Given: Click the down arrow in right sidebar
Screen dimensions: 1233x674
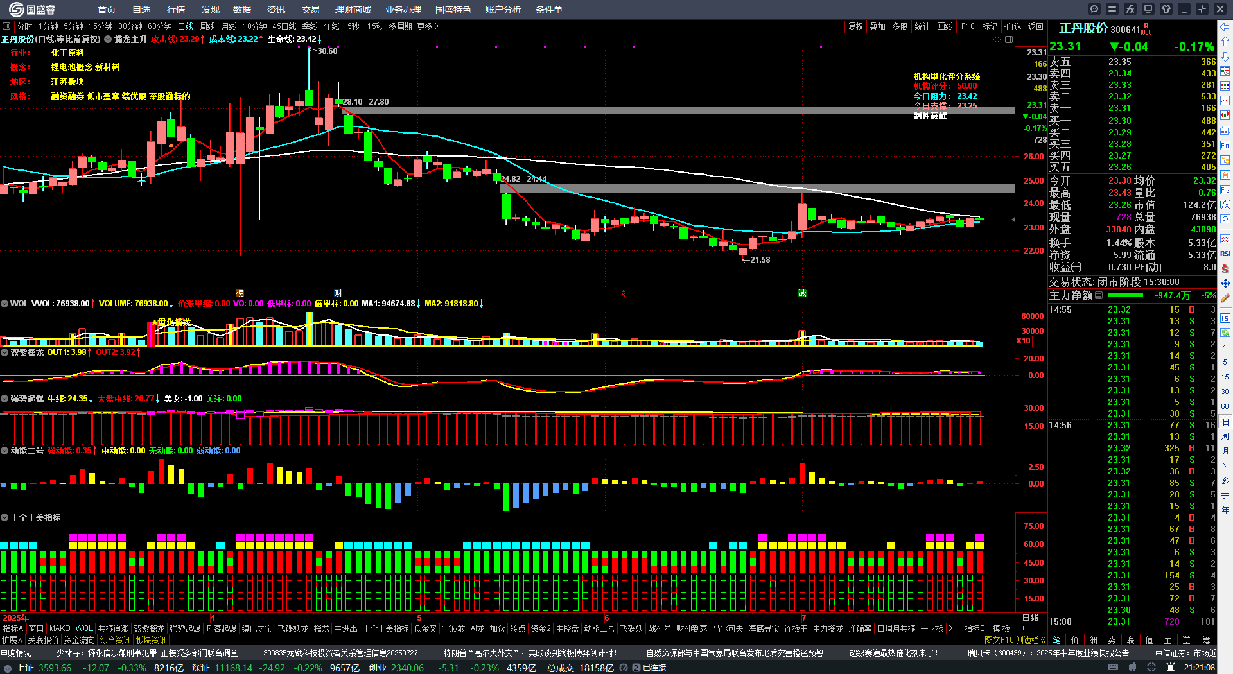Looking at the screenshot, I should click(x=1225, y=56).
